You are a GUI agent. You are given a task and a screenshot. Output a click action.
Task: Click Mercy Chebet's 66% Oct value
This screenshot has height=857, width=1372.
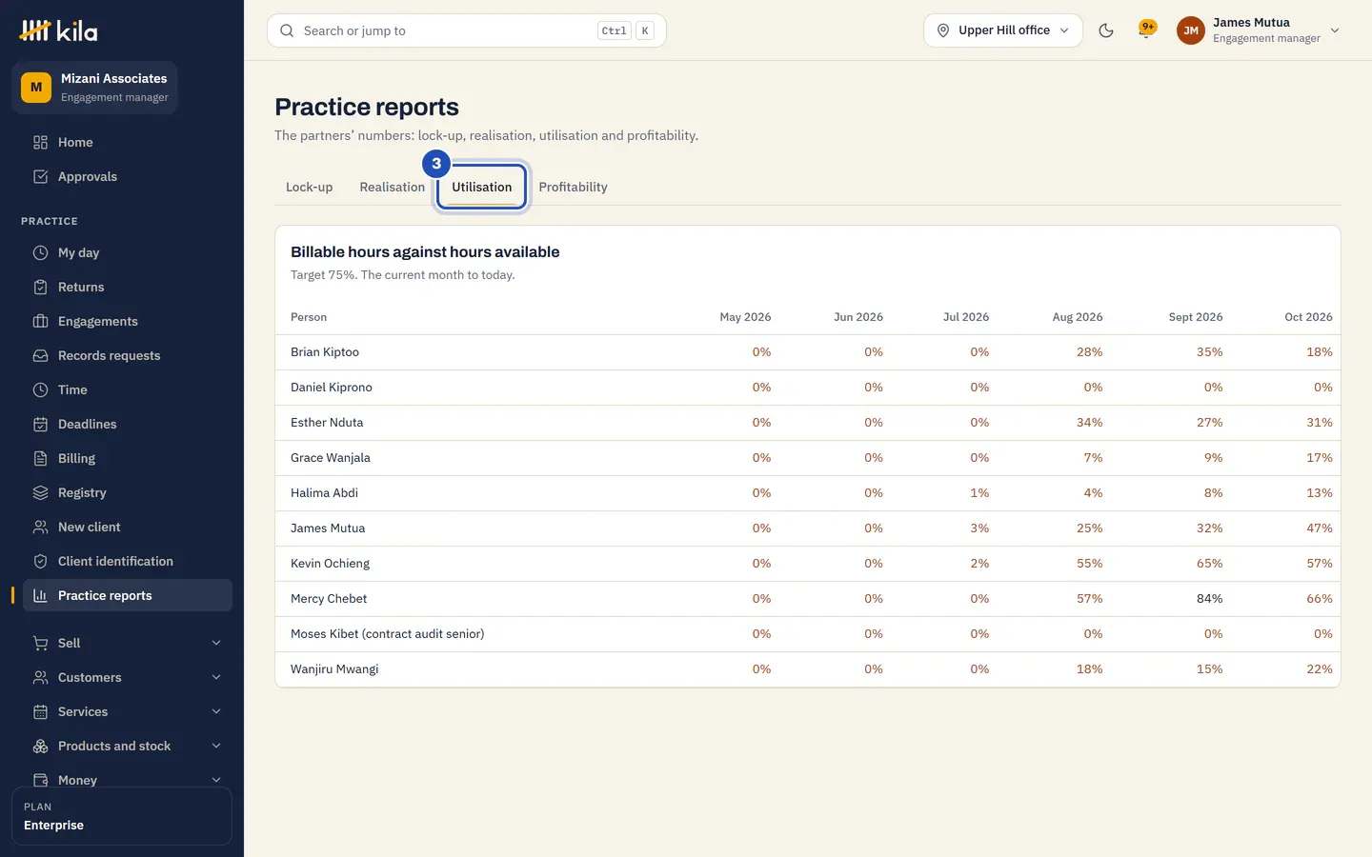click(1320, 599)
